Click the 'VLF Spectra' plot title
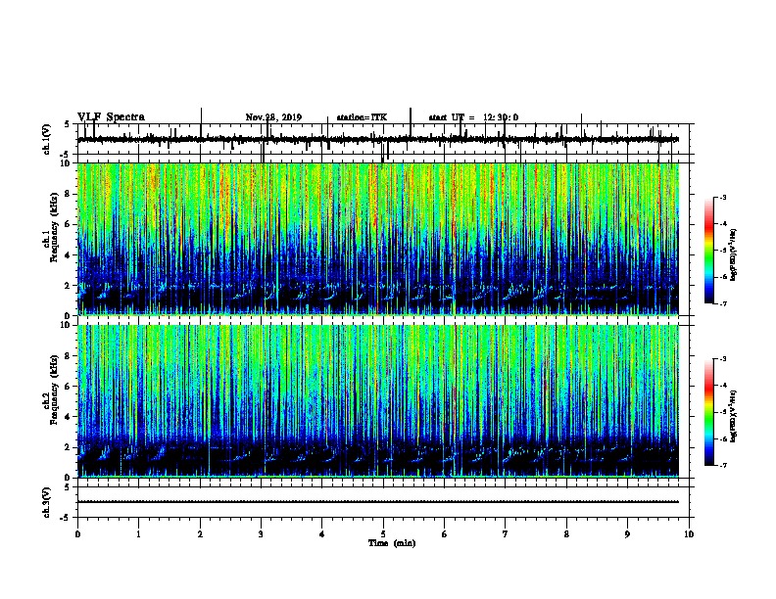This screenshot has height=599, width=776. click(x=111, y=117)
